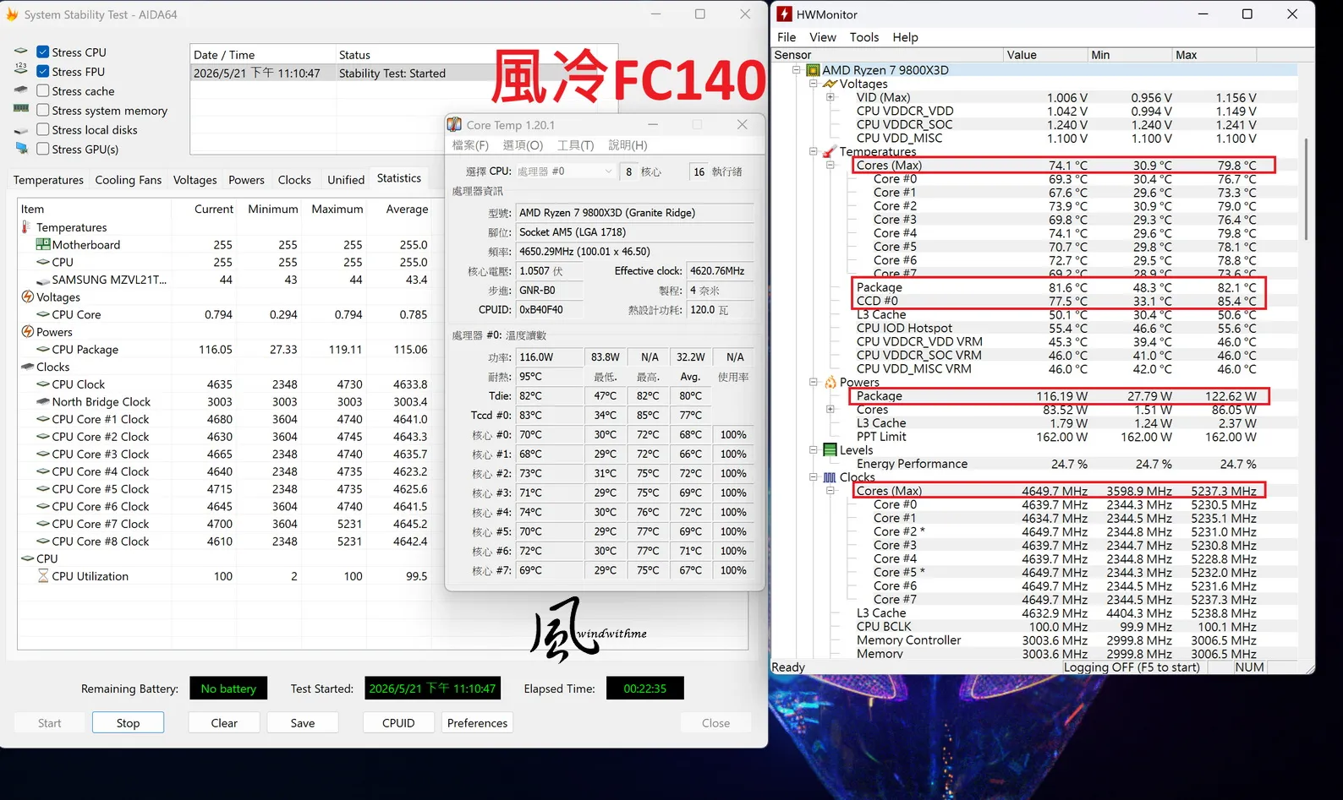Viewport: 1343px width, 800px height.
Task: Switch to the Cooling Fans tab
Action: [x=129, y=180]
